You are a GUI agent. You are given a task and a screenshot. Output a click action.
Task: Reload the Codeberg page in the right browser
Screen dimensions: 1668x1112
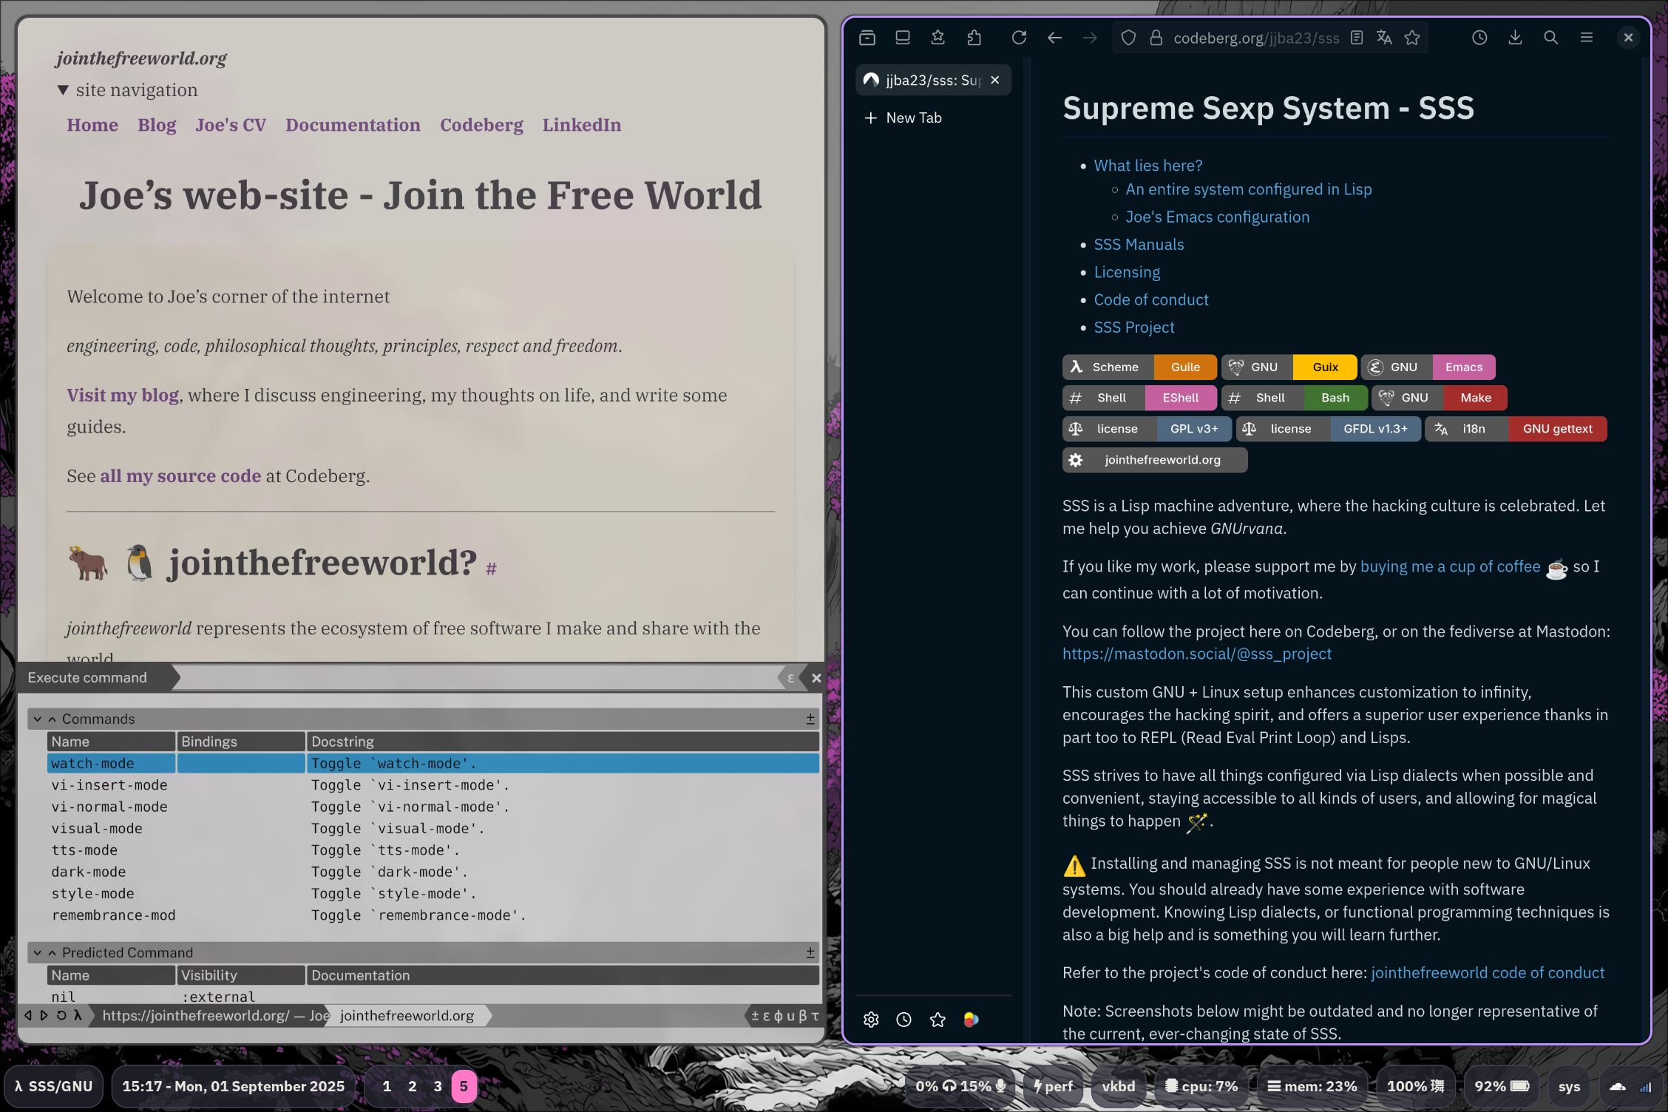click(x=1019, y=38)
